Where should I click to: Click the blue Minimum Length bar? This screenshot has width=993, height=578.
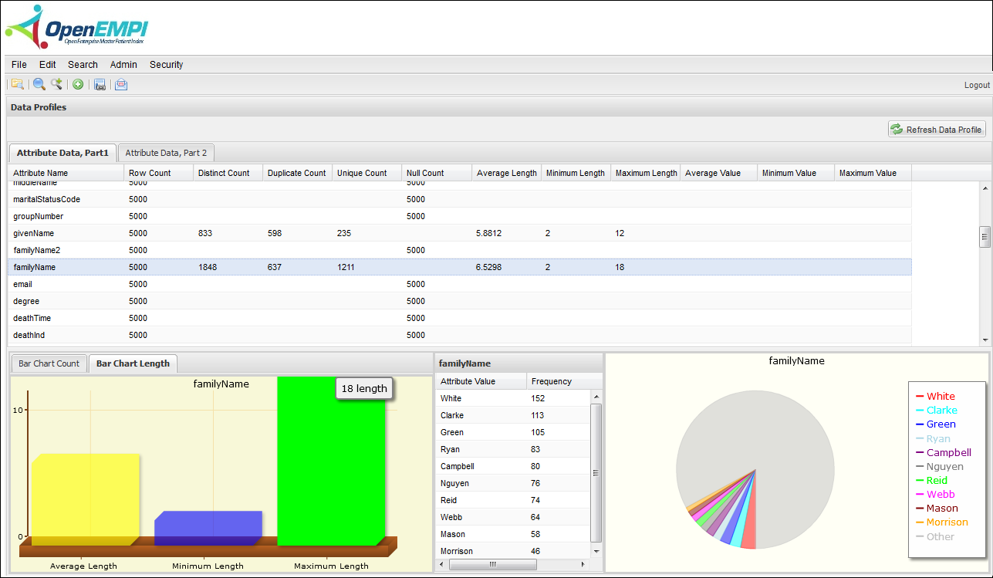(208, 528)
